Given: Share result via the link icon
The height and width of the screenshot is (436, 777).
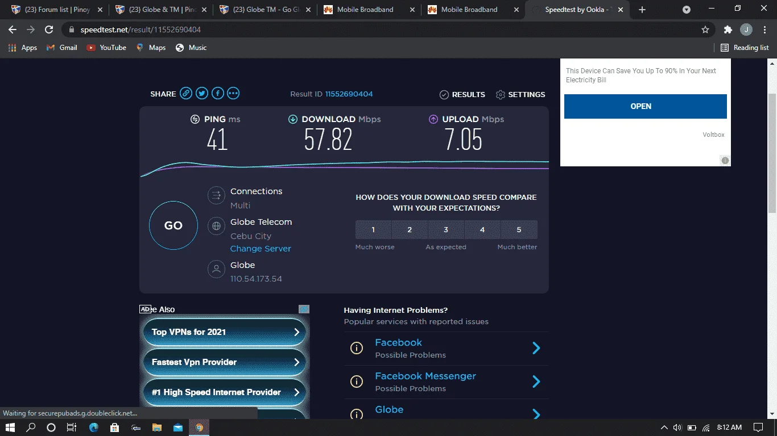Looking at the screenshot, I should (x=186, y=94).
